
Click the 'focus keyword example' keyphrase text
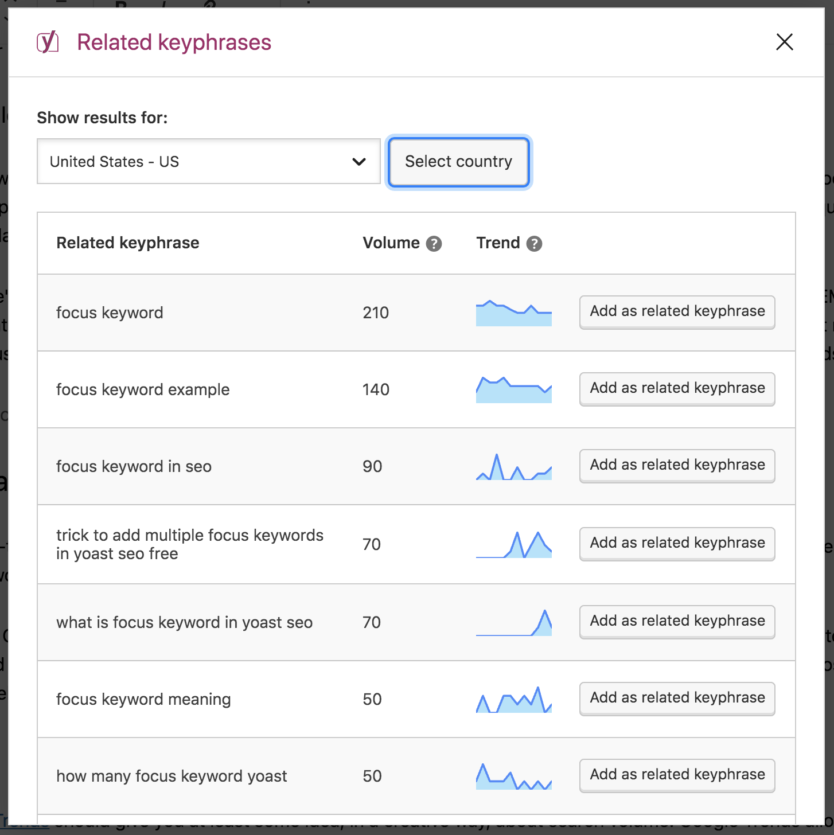[x=143, y=390]
